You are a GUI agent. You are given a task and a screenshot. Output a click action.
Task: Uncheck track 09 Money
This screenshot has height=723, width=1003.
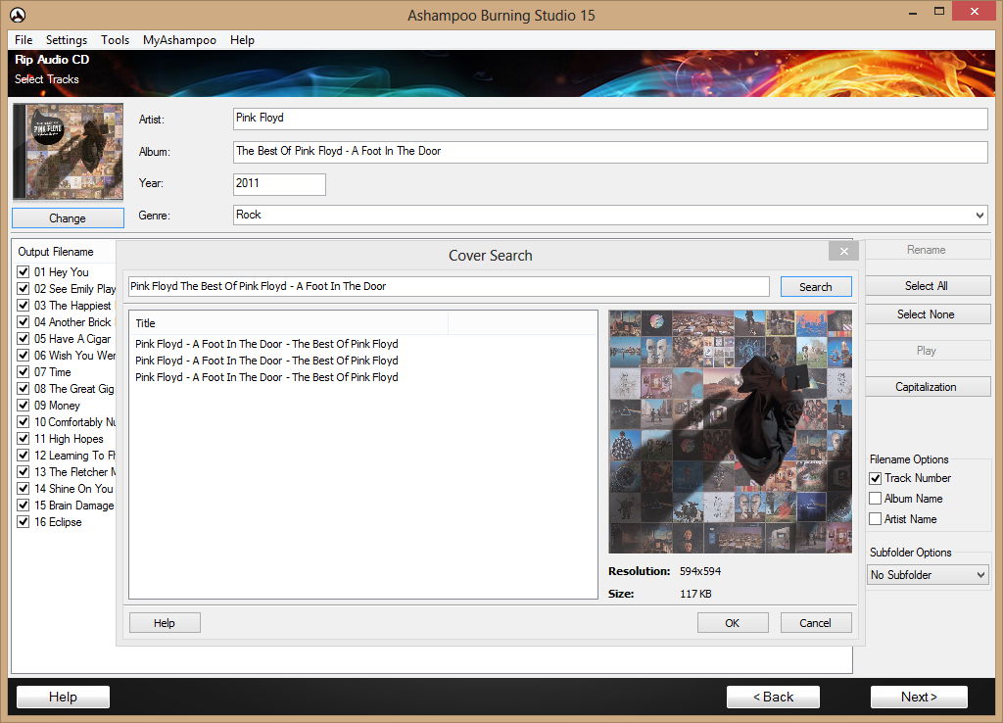point(24,405)
